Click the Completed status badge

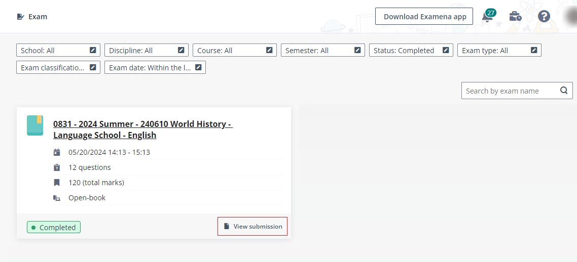54,228
